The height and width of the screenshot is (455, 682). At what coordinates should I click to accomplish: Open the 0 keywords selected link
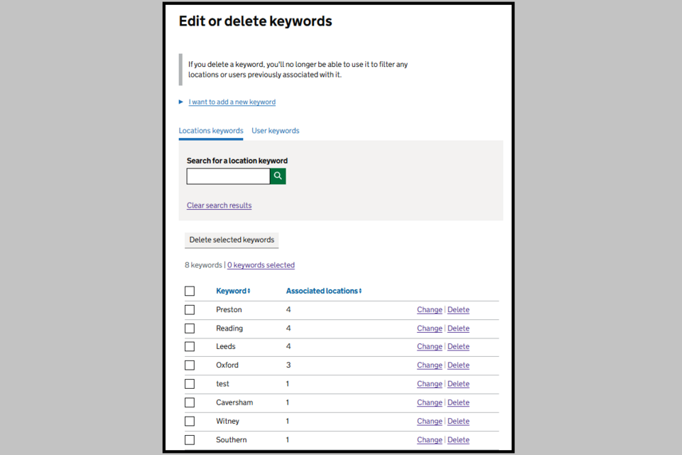261,265
